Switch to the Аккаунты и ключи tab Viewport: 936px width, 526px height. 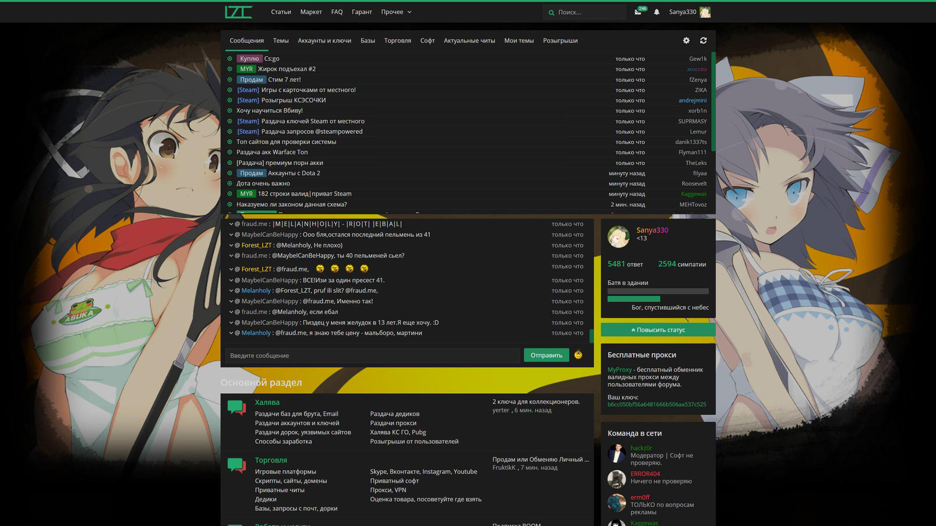[324, 41]
